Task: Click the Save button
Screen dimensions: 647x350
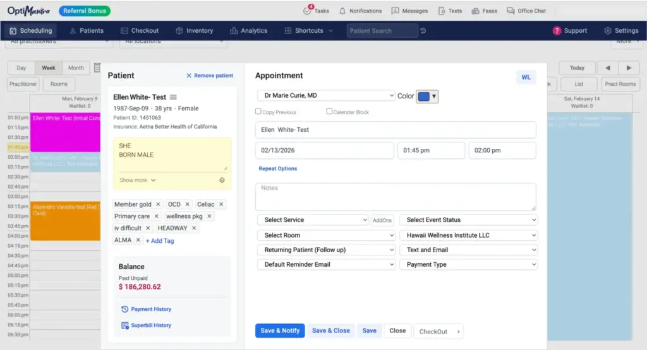Action: tap(369, 330)
